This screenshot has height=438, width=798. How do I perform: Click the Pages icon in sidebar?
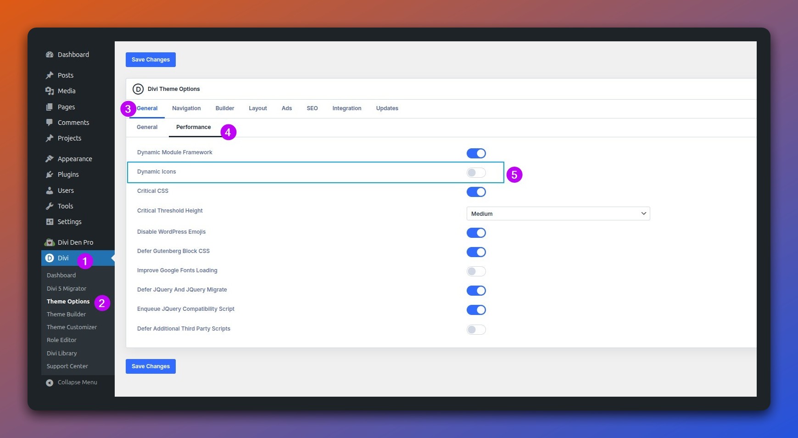[50, 107]
